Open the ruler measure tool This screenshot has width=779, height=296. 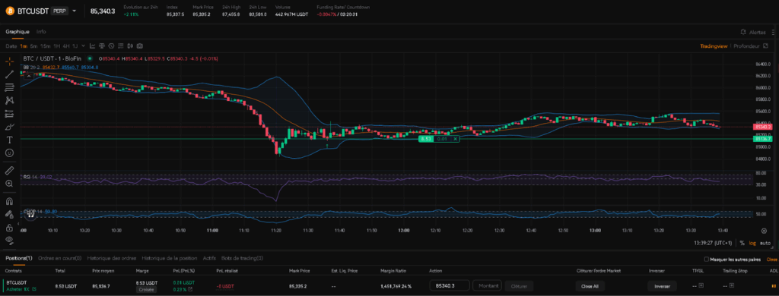(x=9, y=170)
